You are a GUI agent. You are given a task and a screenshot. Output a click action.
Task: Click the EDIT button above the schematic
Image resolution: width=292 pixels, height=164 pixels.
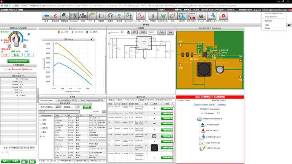coord(143,32)
